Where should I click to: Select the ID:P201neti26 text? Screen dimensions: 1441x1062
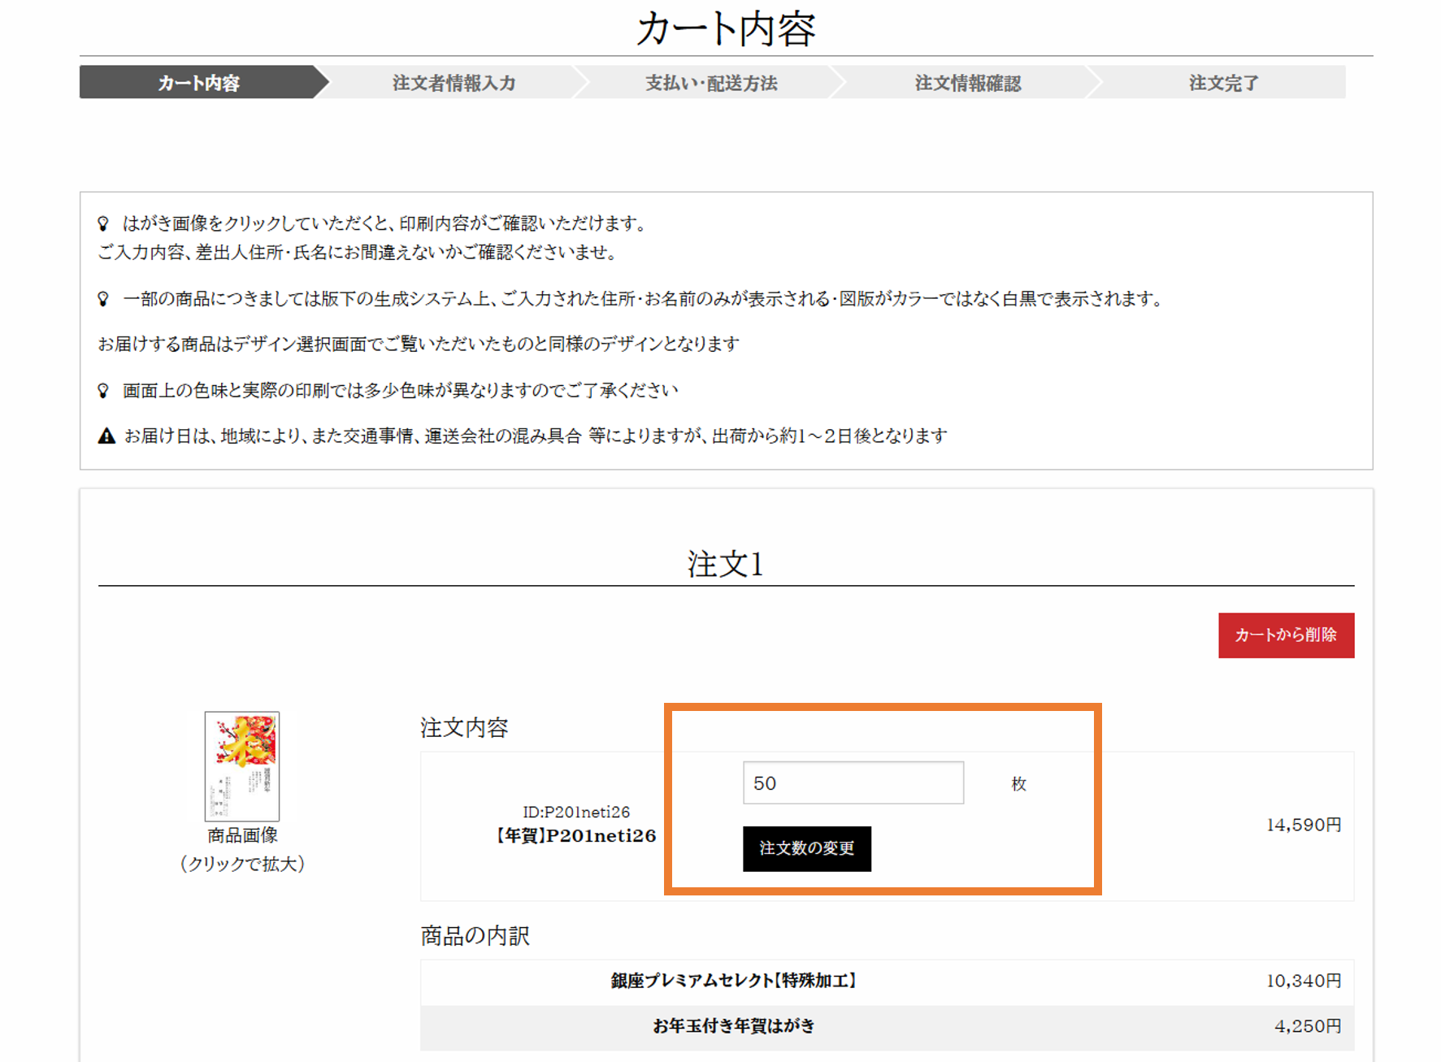(x=575, y=812)
